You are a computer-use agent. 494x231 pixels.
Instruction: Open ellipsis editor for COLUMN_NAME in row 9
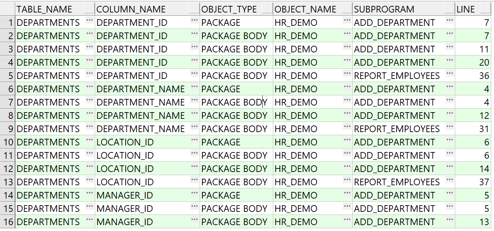coord(195,127)
